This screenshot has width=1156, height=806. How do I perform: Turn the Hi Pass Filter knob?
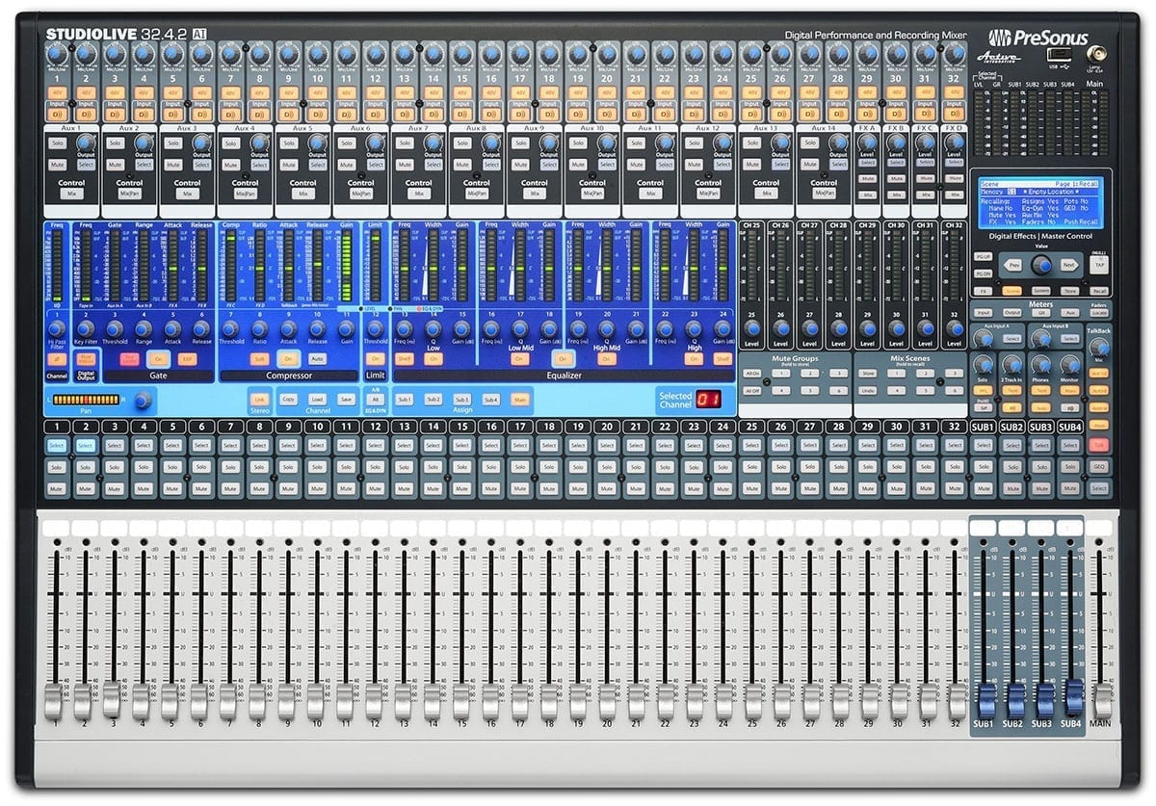56,328
